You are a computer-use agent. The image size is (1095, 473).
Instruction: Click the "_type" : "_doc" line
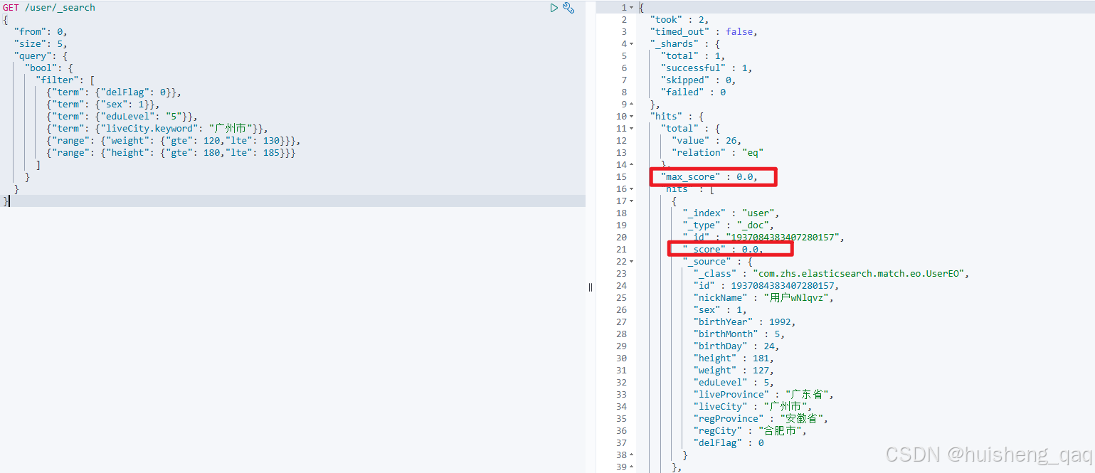click(729, 225)
